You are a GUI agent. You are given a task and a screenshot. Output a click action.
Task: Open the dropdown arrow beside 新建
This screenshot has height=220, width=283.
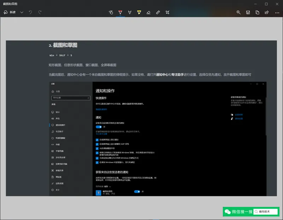tap(22, 12)
